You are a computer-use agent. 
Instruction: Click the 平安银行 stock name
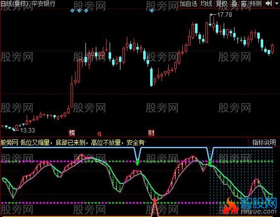(44, 3)
